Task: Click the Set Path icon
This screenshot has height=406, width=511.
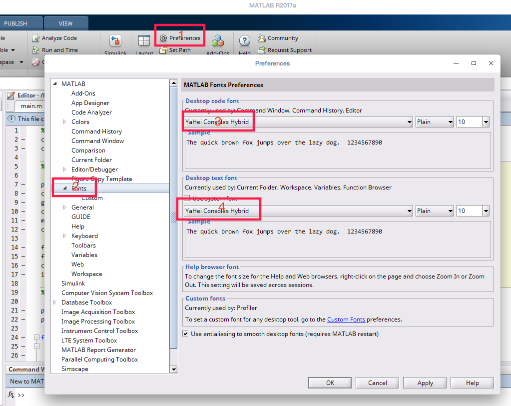Action: (163, 50)
